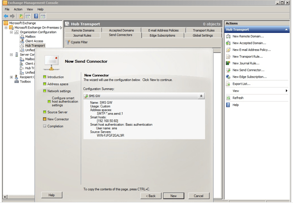Click the source server WIN-FJFGF2GAL9R text
Image resolution: width=293 pixels, height=203 pixels.
tap(110, 135)
